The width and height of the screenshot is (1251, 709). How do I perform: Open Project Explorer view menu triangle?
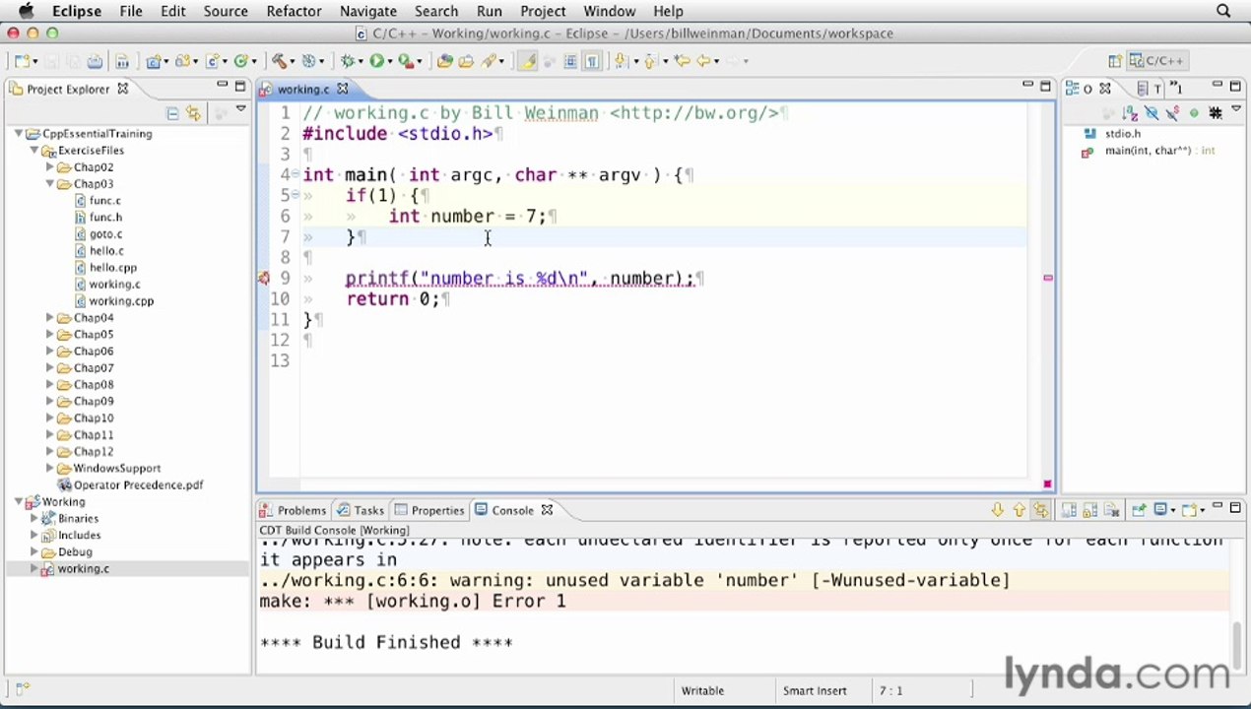click(x=240, y=110)
